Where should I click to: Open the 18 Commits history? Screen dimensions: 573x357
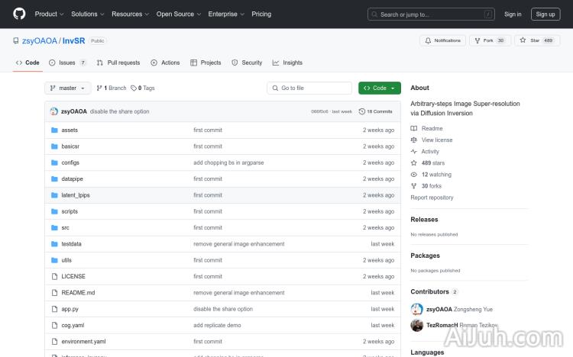tap(376, 111)
